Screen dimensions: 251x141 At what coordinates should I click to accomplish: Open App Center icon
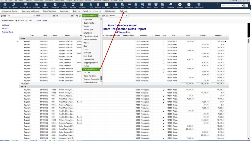106,6
